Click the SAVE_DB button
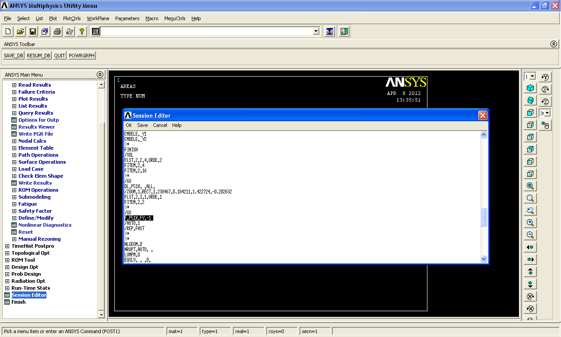Screen dimensions: 561x337 pos(14,56)
